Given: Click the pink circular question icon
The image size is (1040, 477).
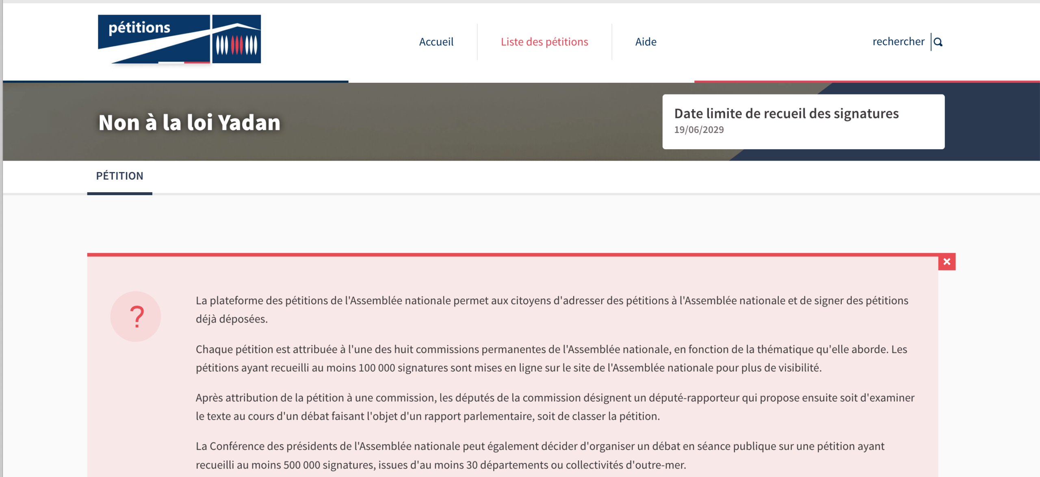Looking at the screenshot, I should (x=135, y=316).
